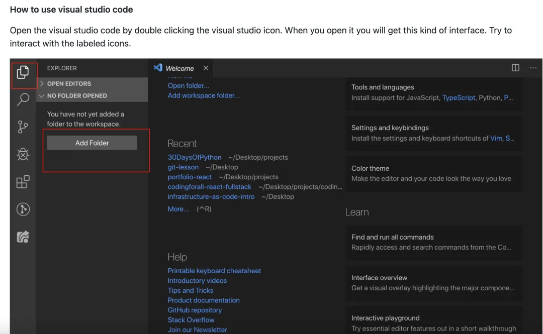Open the Run and Debug bug icon
This screenshot has width=543, height=334.
23,154
